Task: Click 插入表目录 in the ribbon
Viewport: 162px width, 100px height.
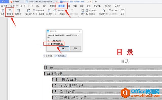Action: 91,10
